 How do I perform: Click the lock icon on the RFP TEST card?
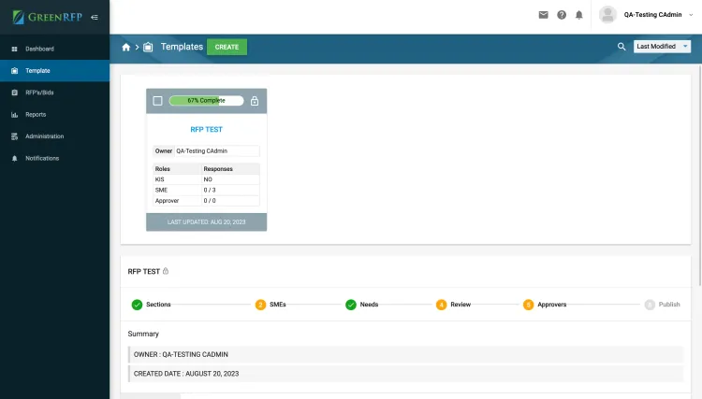[255, 101]
